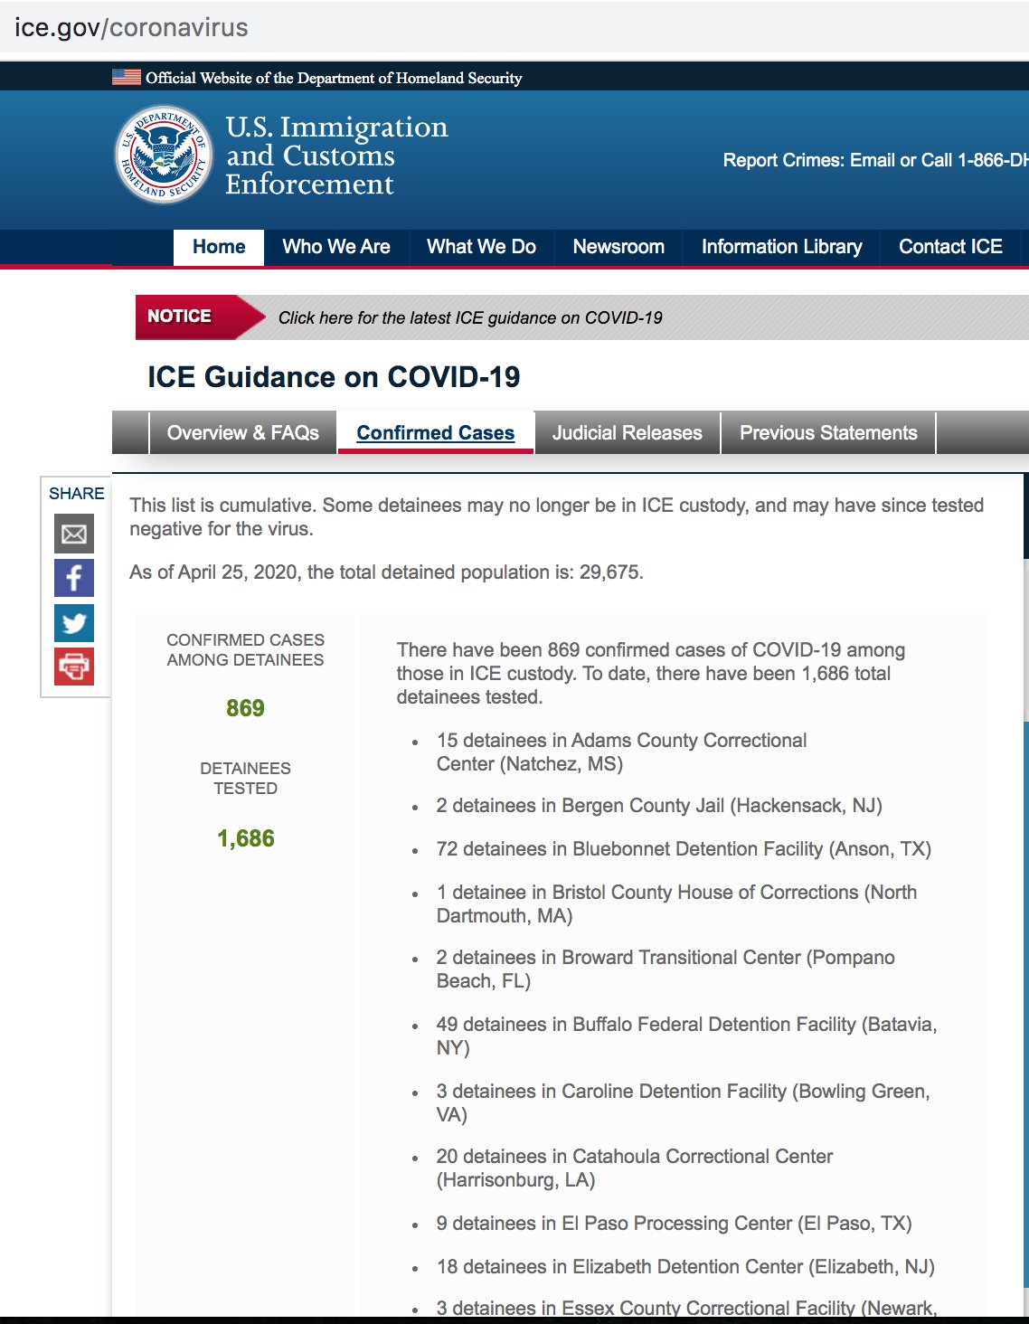Click the US flag icon in banner
This screenshot has width=1029, height=1324.
[x=126, y=78]
